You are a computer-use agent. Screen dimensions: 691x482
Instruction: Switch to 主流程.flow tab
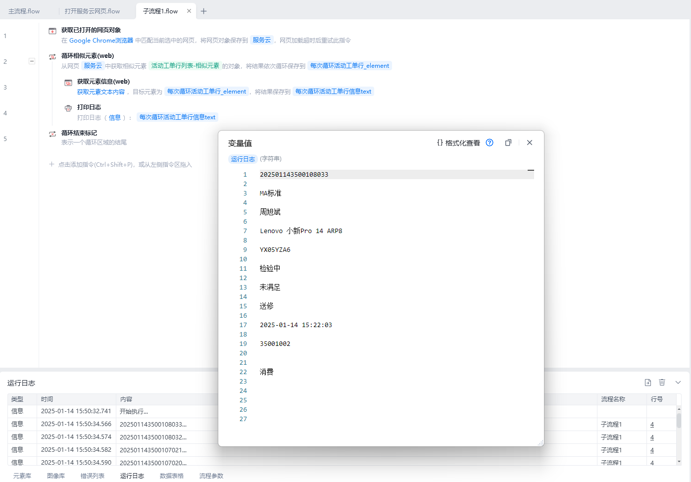(x=24, y=11)
